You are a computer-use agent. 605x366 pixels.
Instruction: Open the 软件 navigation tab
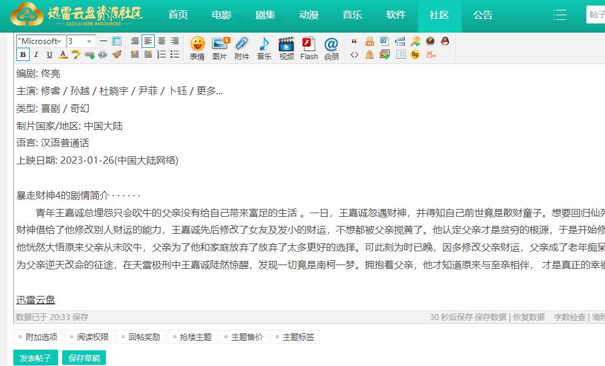click(396, 15)
